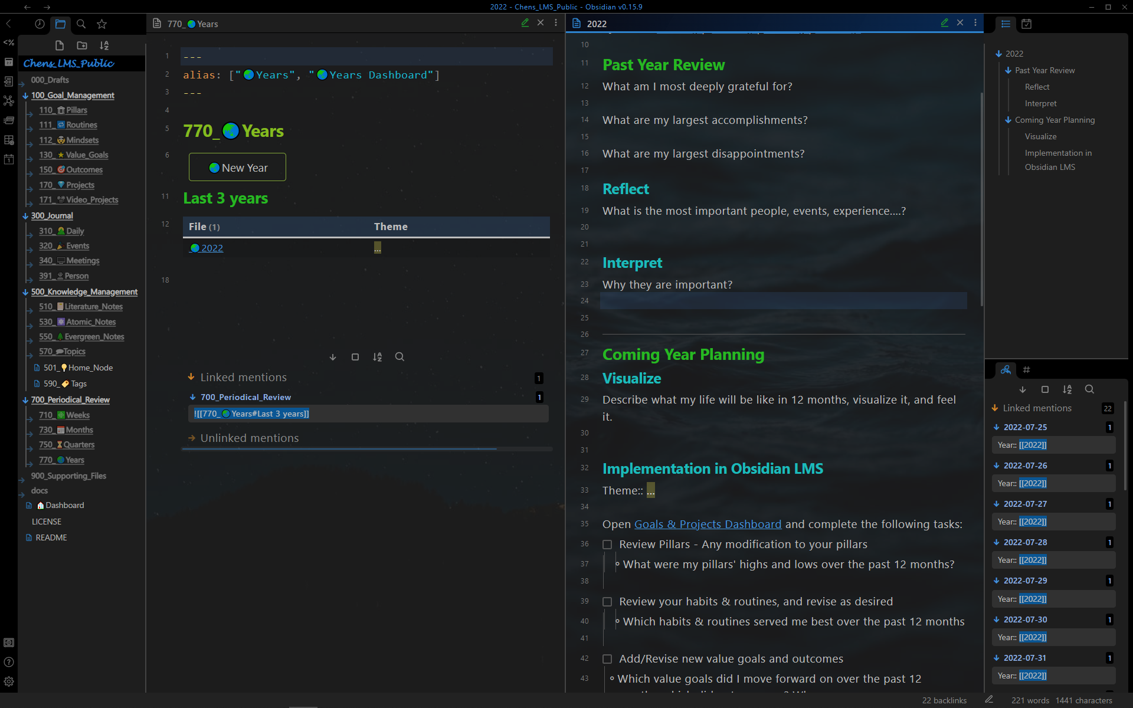This screenshot has width=1133, height=708.
Task: Jump to 'Visualize' heading in outline
Action: pyautogui.click(x=1040, y=136)
